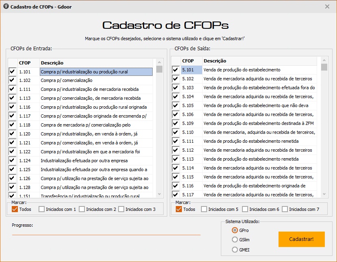
Task: Uncheck the CFOP 5.109 checkbox
Action: 175,123
